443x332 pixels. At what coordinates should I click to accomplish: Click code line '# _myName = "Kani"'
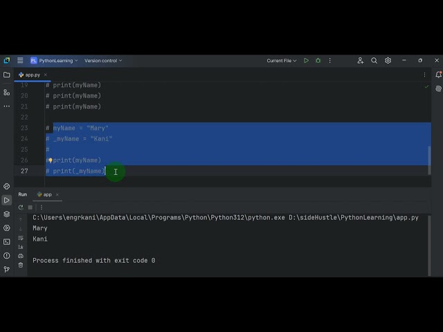point(79,138)
